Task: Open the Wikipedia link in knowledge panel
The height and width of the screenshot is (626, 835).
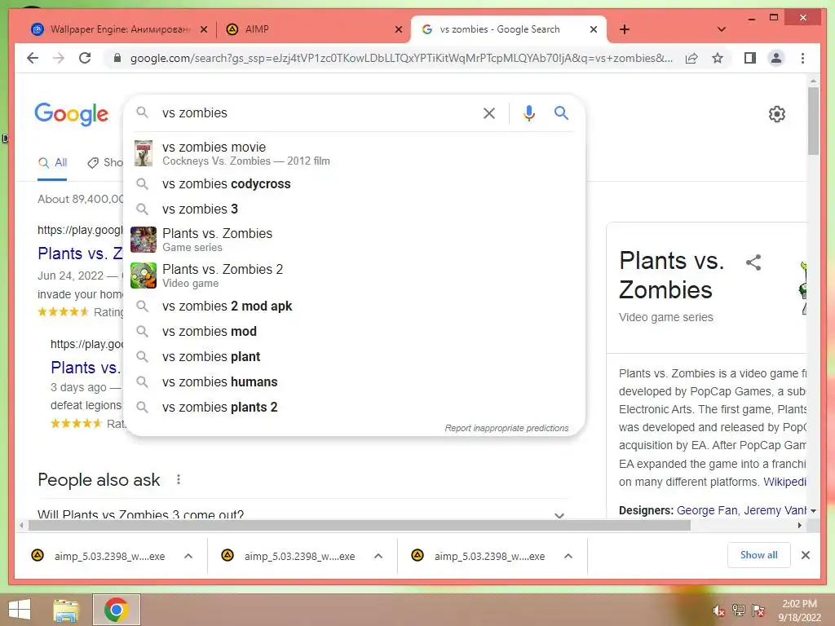Action: 785,482
